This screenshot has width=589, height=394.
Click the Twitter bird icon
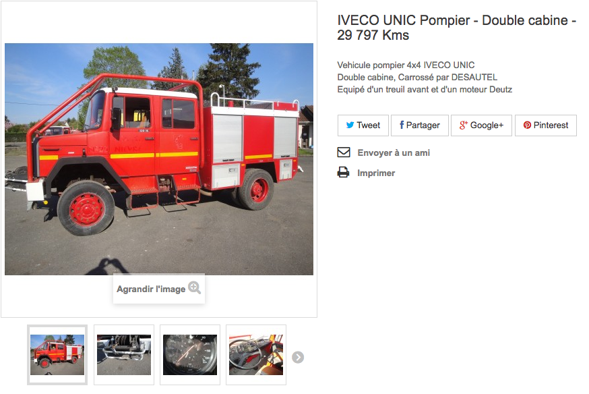[x=350, y=125]
